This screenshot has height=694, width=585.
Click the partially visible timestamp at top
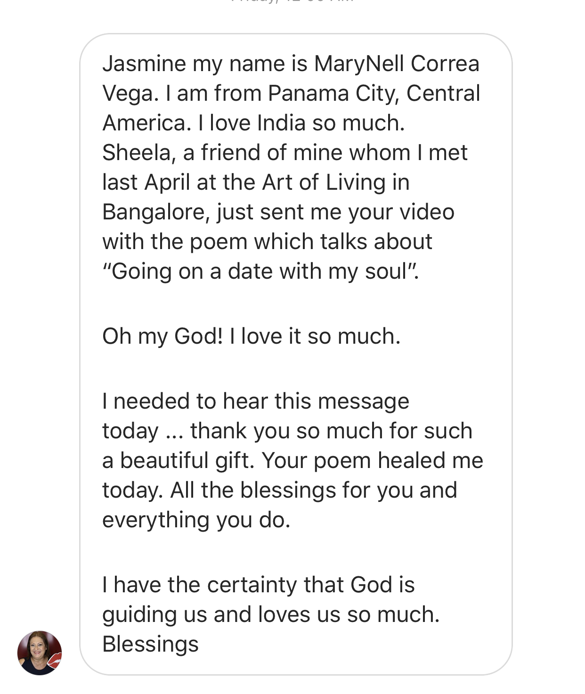coord(292,2)
